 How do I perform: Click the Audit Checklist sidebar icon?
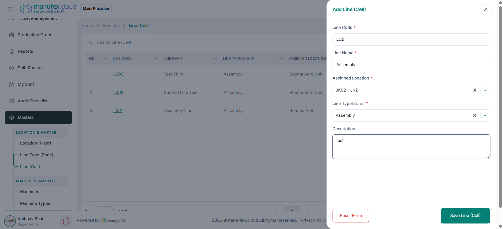[x=12, y=101]
